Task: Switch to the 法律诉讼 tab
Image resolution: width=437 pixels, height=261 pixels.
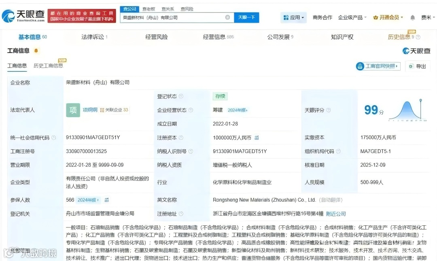Action: pos(94,37)
